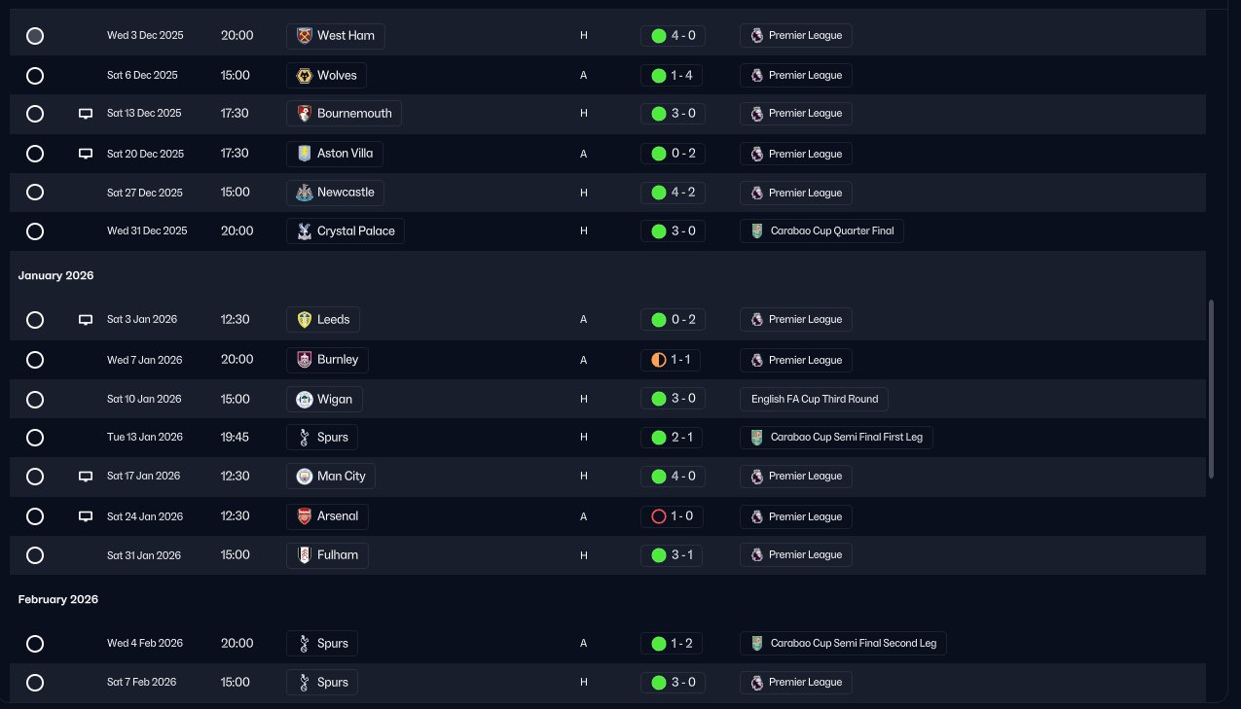Click the Carabao Cup icon in the Quarter Final row
This screenshot has height=709, width=1241.
coord(757,231)
